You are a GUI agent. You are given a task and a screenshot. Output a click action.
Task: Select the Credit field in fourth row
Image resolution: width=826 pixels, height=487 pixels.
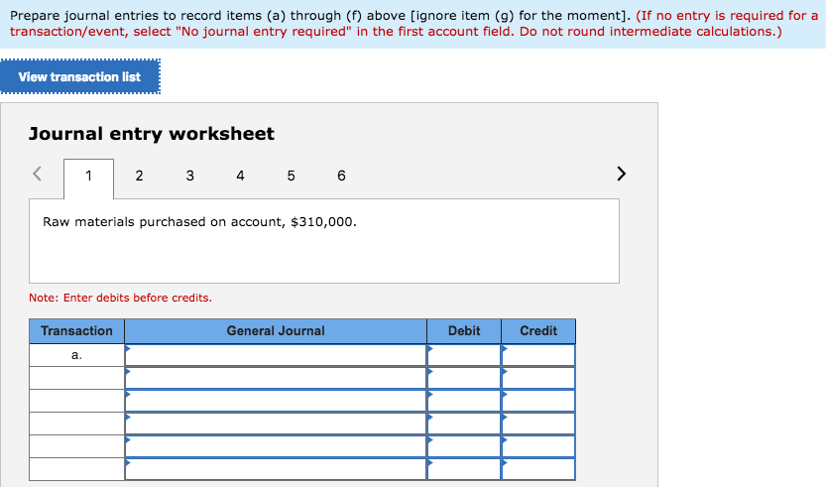537,424
